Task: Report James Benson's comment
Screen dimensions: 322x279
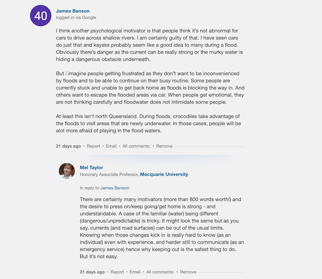Action: click(93, 146)
